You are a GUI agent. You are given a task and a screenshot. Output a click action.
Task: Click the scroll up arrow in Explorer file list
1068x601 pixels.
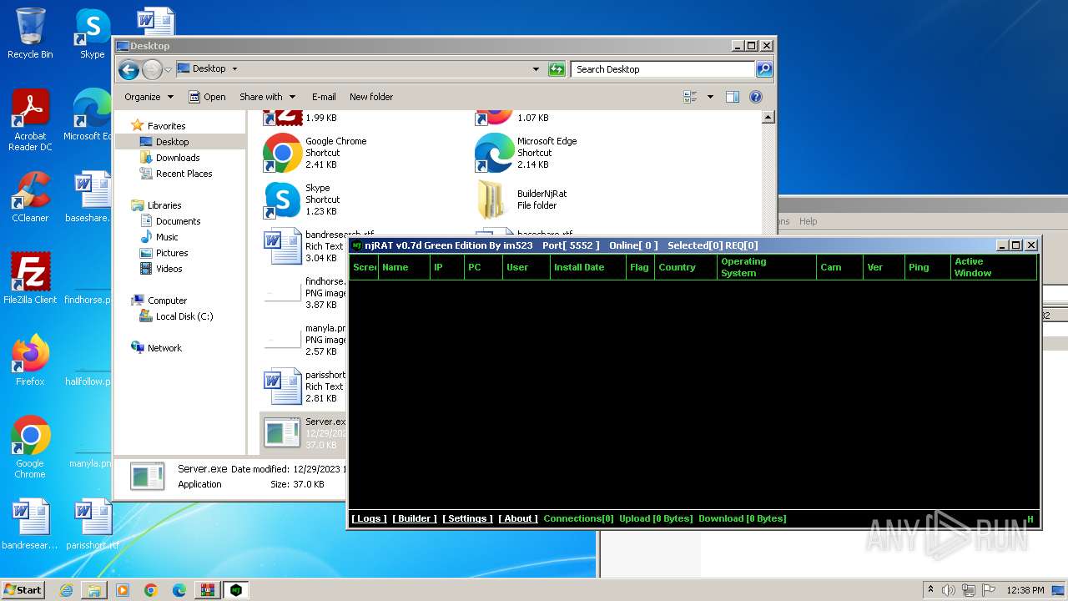pos(768,118)
